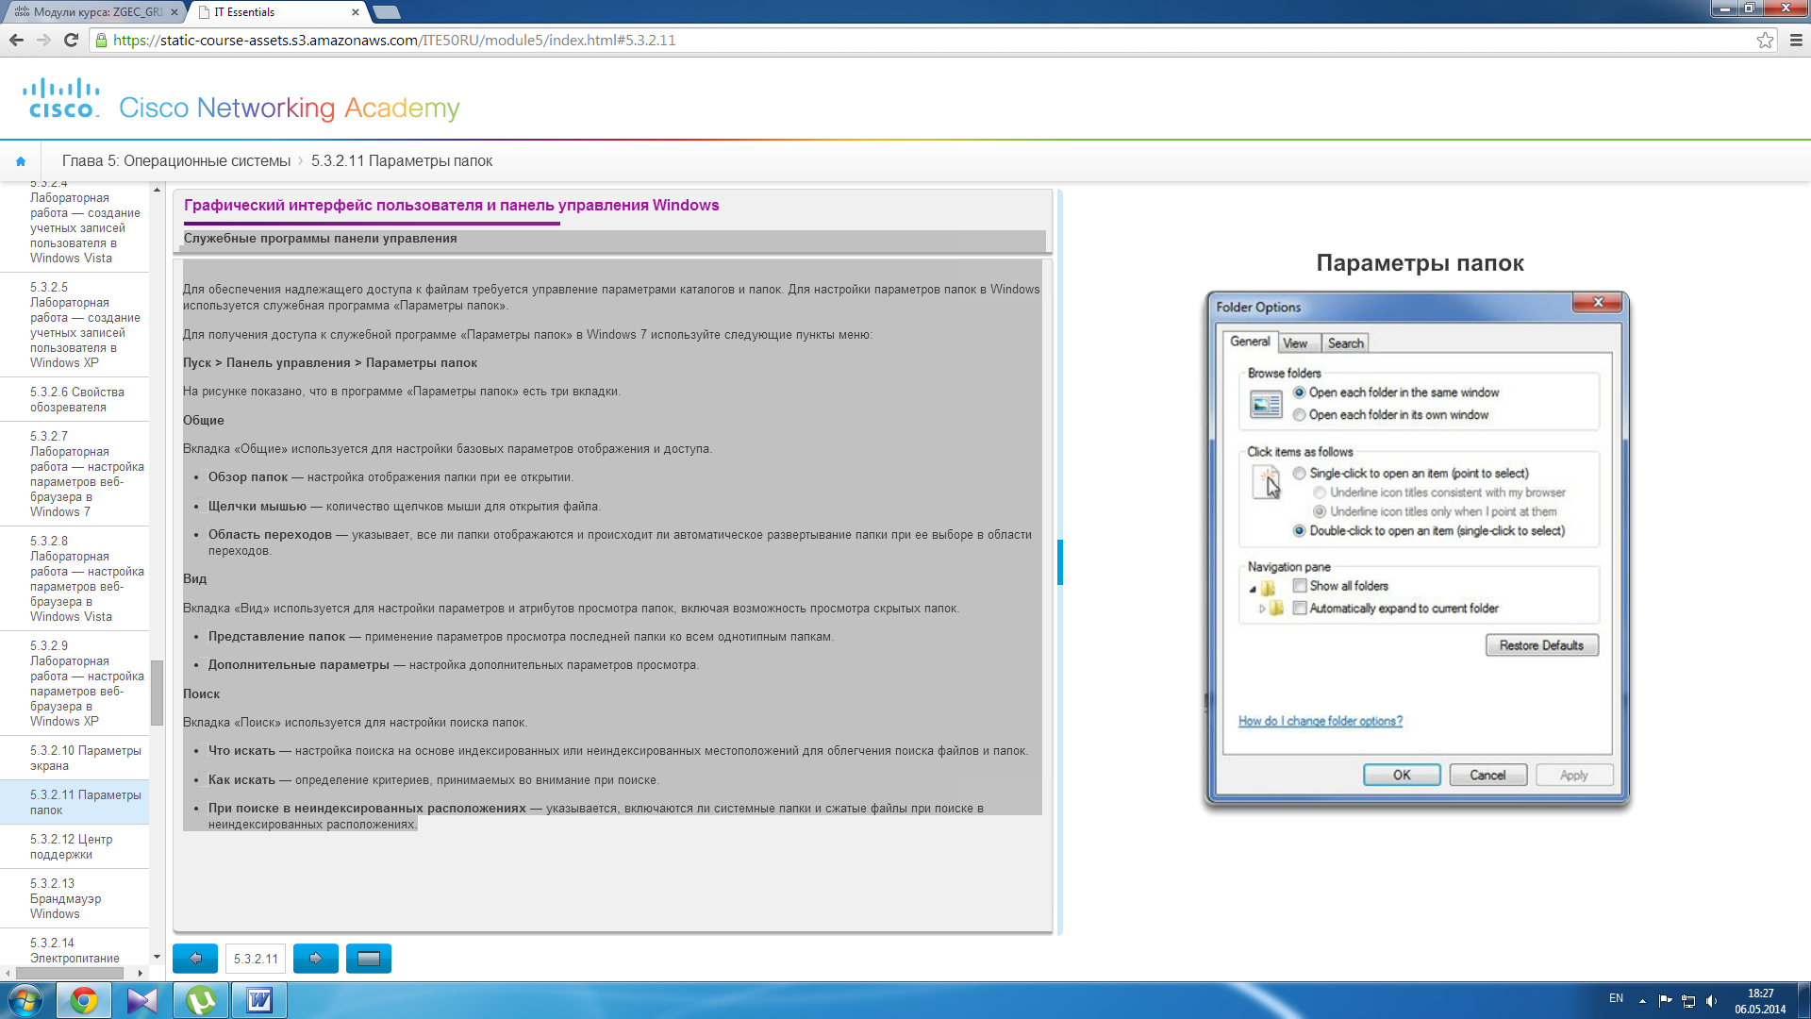The image size is (1811, 1019).
Task: Go to course home via house icon
Action: click(21, 161)
